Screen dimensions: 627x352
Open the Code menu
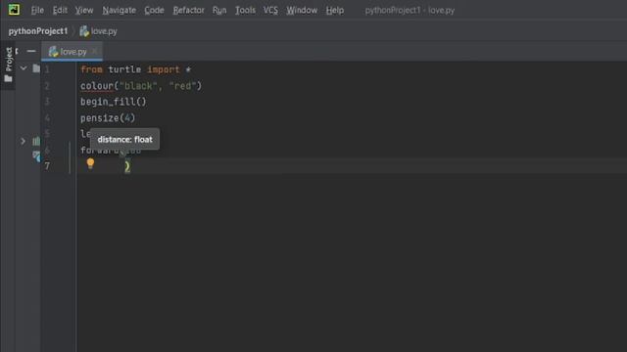[x=154, y=11]
